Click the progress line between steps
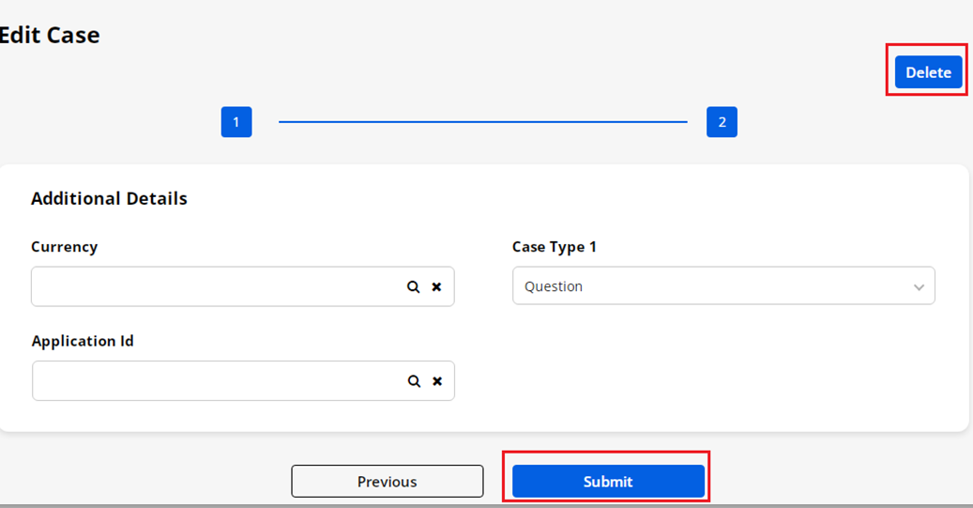Image resolution: width=973 pixels, height=508 pixels. tap(482, 122)
